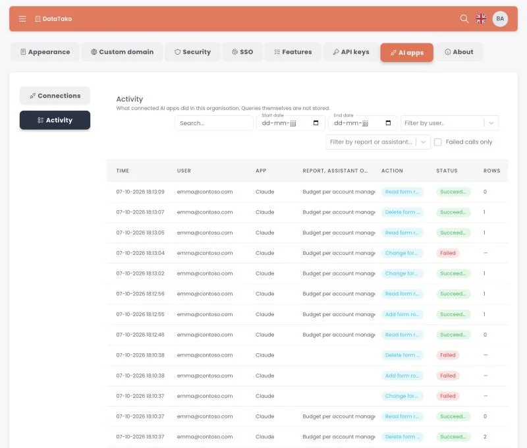
Task: Switch to the Appearance tab
Action: coord(45,52)
